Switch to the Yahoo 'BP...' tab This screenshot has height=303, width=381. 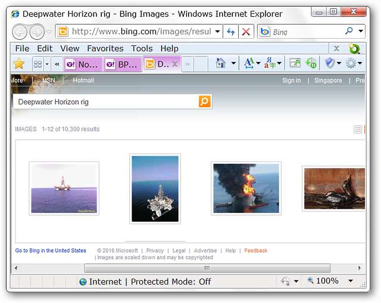(x=123, y=64)
